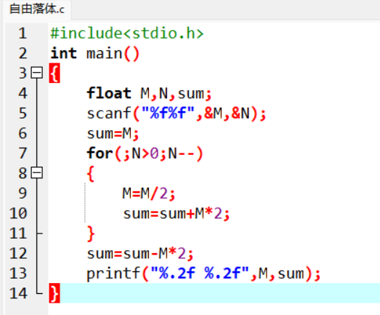Screen dimensions: 380x315
Task: Click line number 14 in the gutter
Action: point(18,293)
